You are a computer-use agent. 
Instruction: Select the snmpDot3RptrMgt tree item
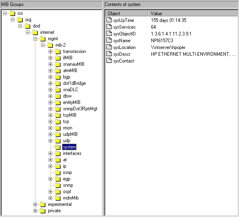80,109
